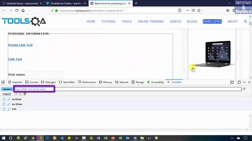Viewport: 252px width, 141px height.
Task: Click the inspect button in ChroPath
Action: pos(7,94)
